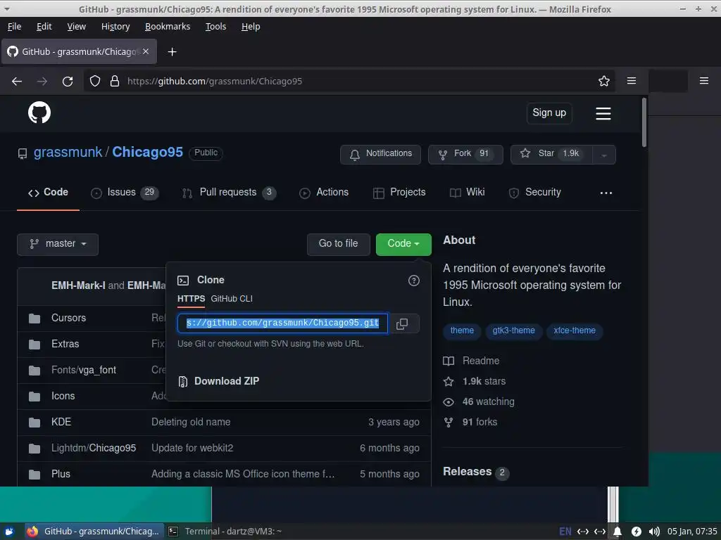
Task: Switch to the Issues tab
Action: pyautogui.click(x=125, y=193)
